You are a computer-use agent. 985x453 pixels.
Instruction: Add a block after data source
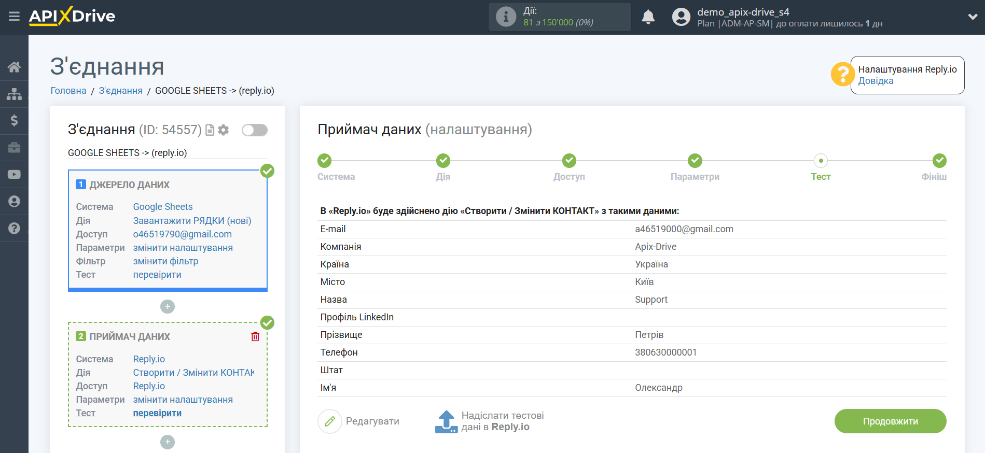coord(168,307)
